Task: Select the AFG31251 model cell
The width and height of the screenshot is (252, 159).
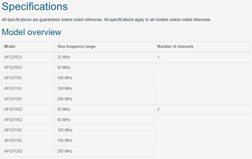Action: pos(29,99)
